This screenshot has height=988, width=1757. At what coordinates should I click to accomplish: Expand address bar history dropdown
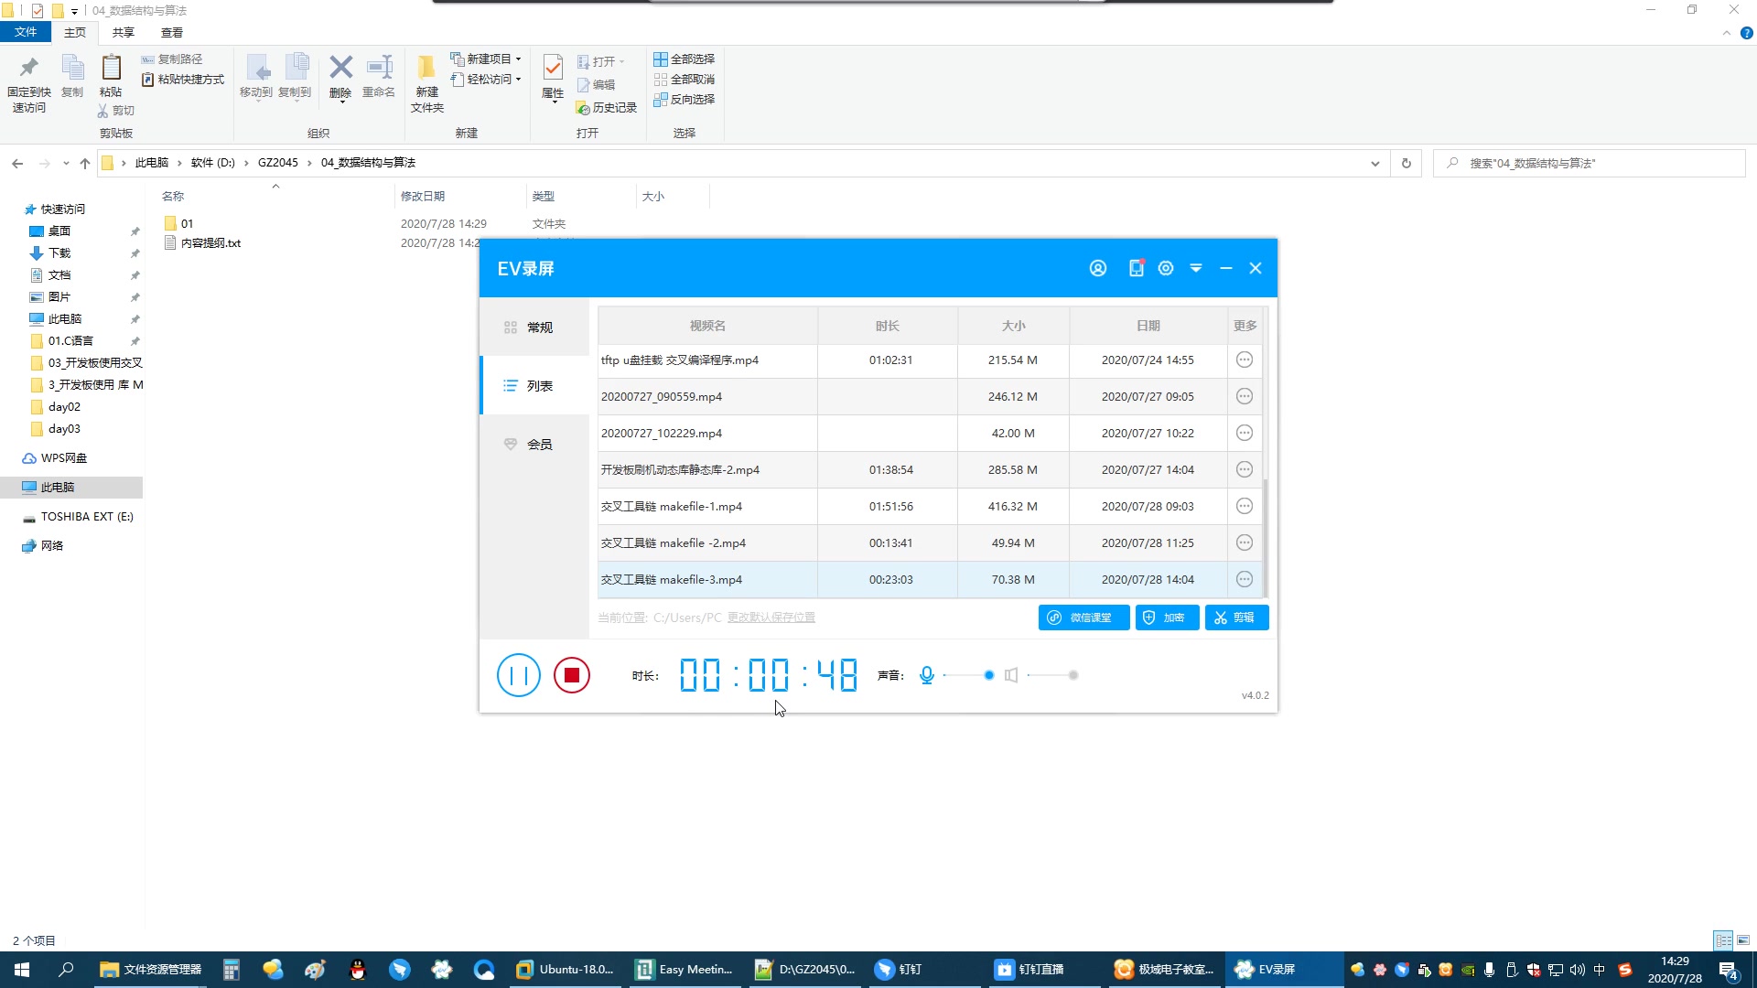pyautogui.click(x=1374, y=163)
